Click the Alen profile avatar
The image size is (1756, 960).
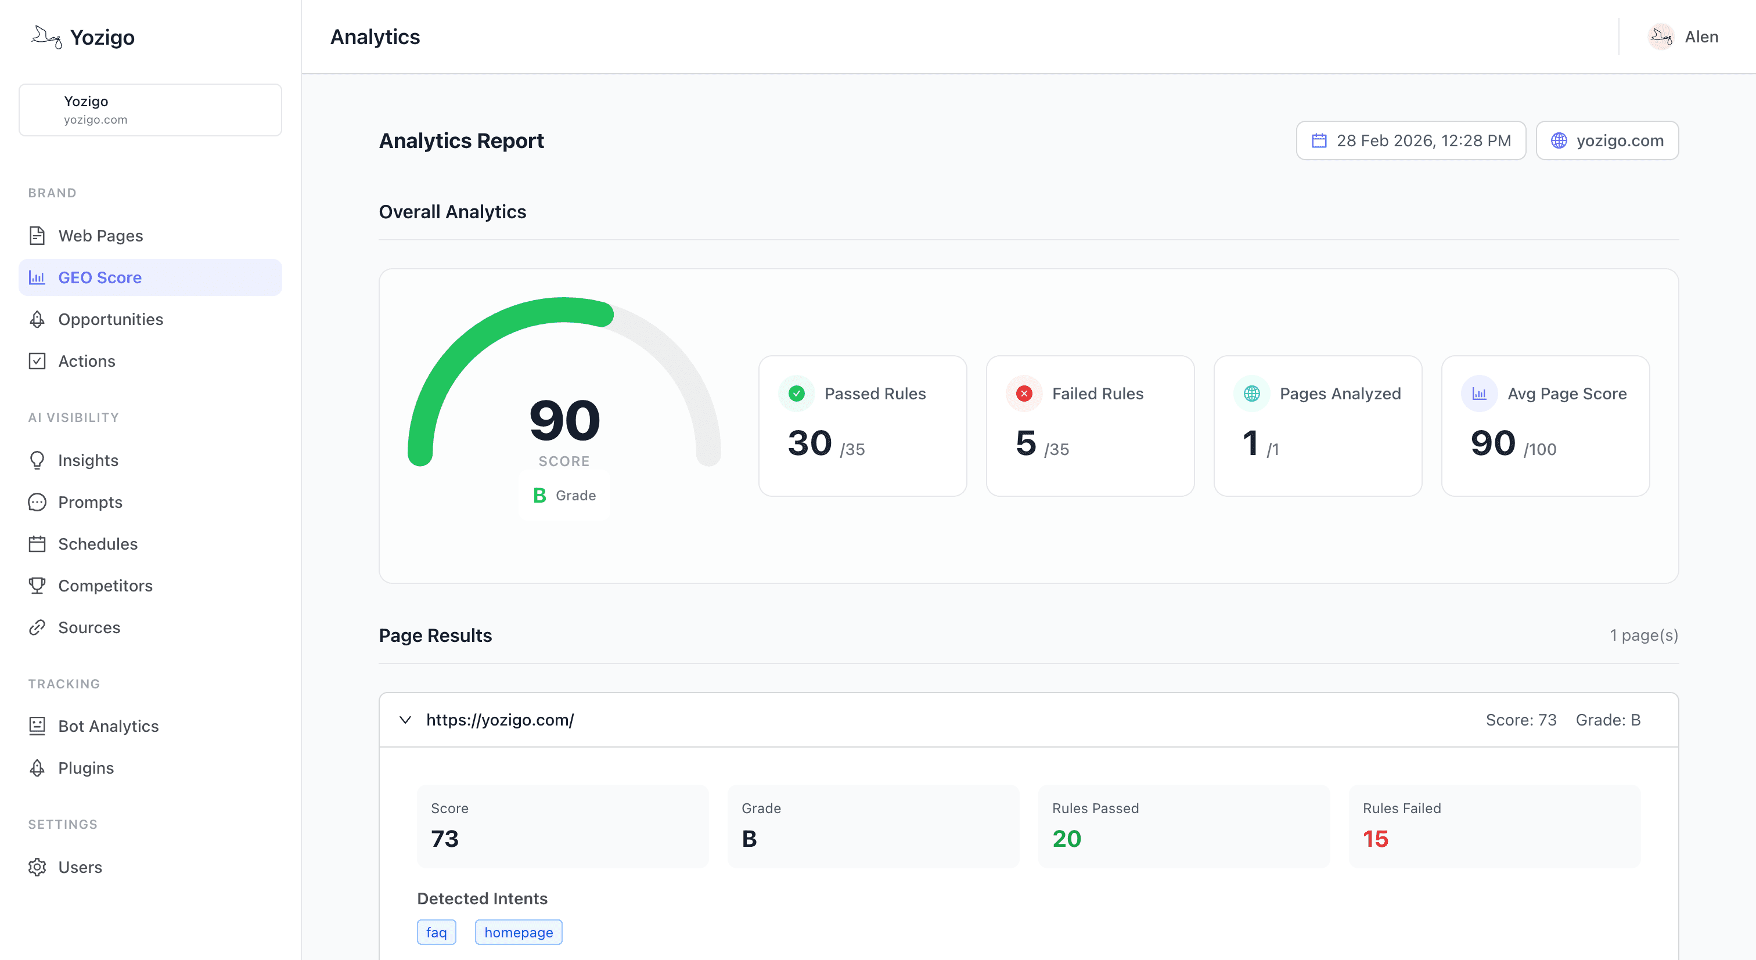(1661, 37)
